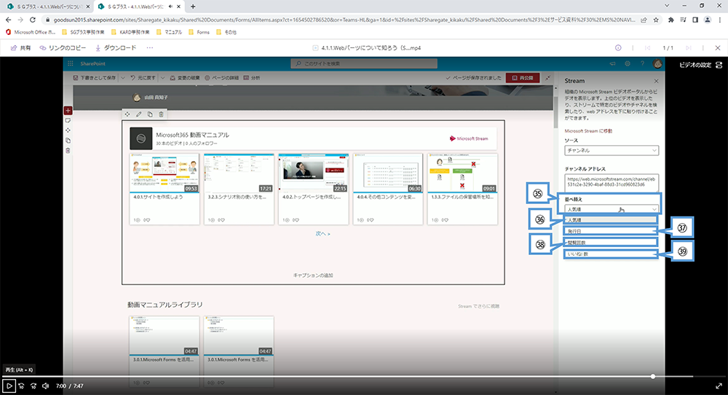The image size is (728, 395).
Task: Go back in the browser
Action: (8, 20)
